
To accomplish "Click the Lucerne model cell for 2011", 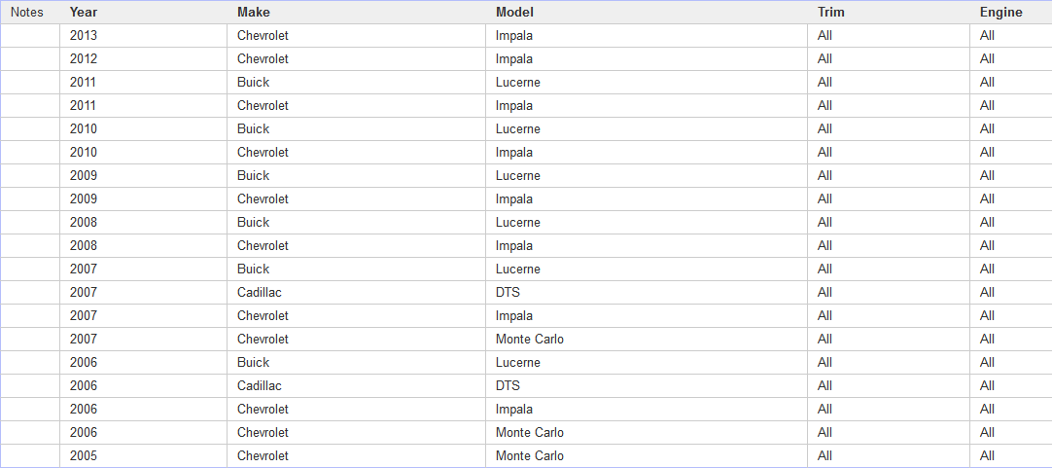I will click(647, 82).
